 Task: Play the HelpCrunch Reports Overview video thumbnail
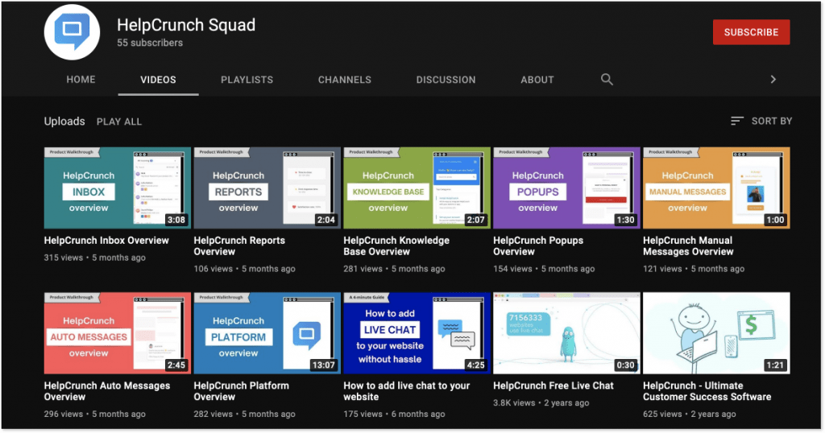point(267,188)
